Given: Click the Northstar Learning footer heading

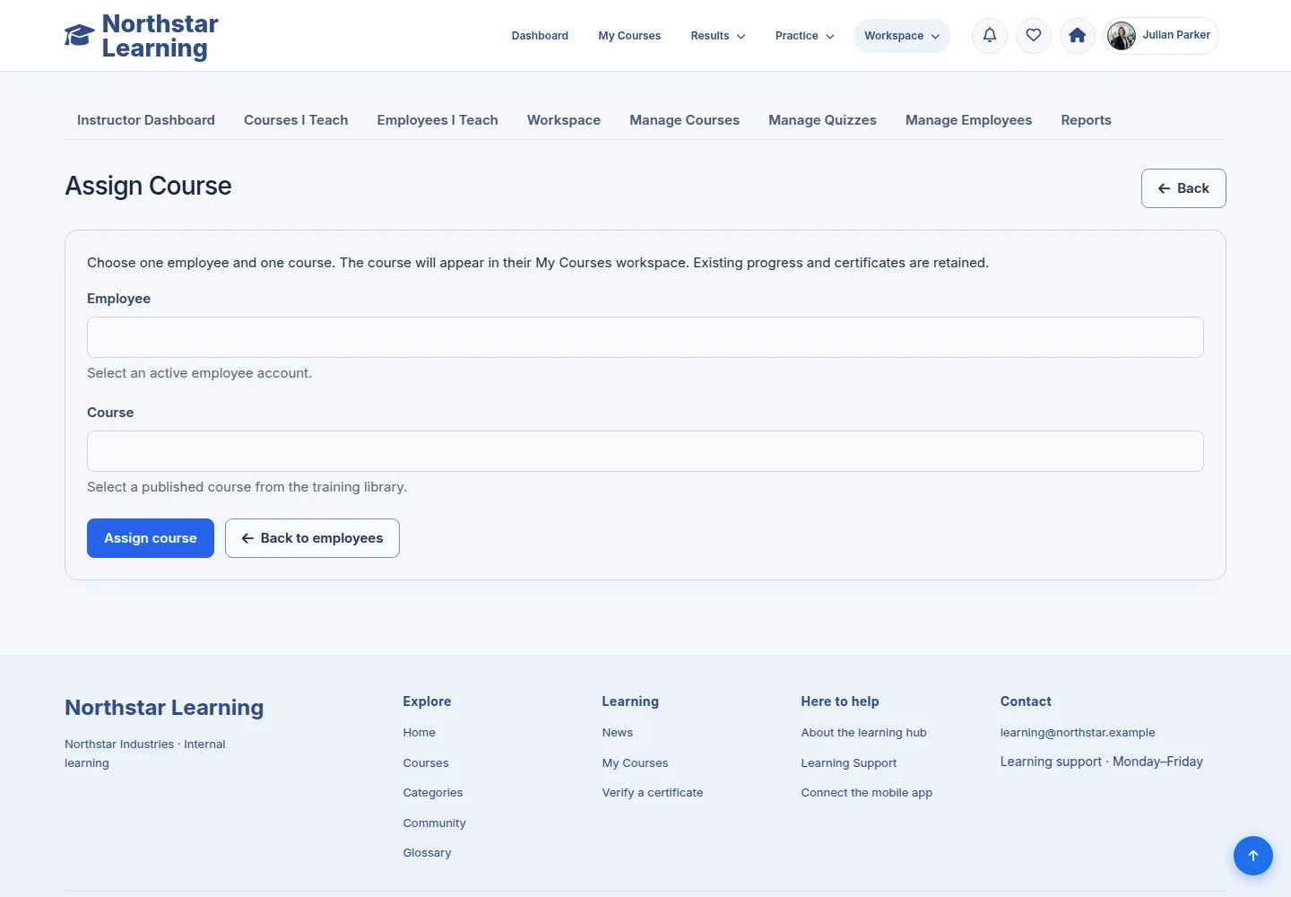Looking at the screenshot, I should (x=164, y=708).
